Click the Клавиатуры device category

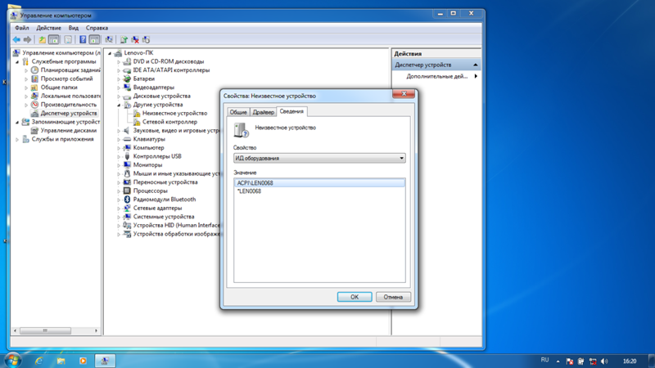[149, 139]
